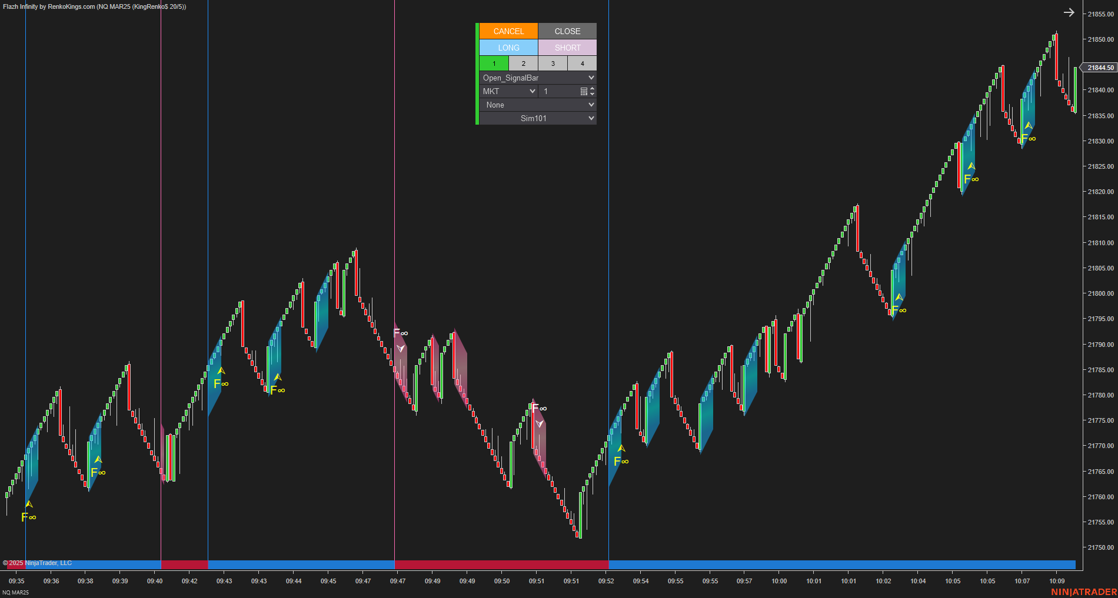Viewport: 1118px width, 598px height.
Task: Click the CLOSE position button
Action: click(567, 31)
